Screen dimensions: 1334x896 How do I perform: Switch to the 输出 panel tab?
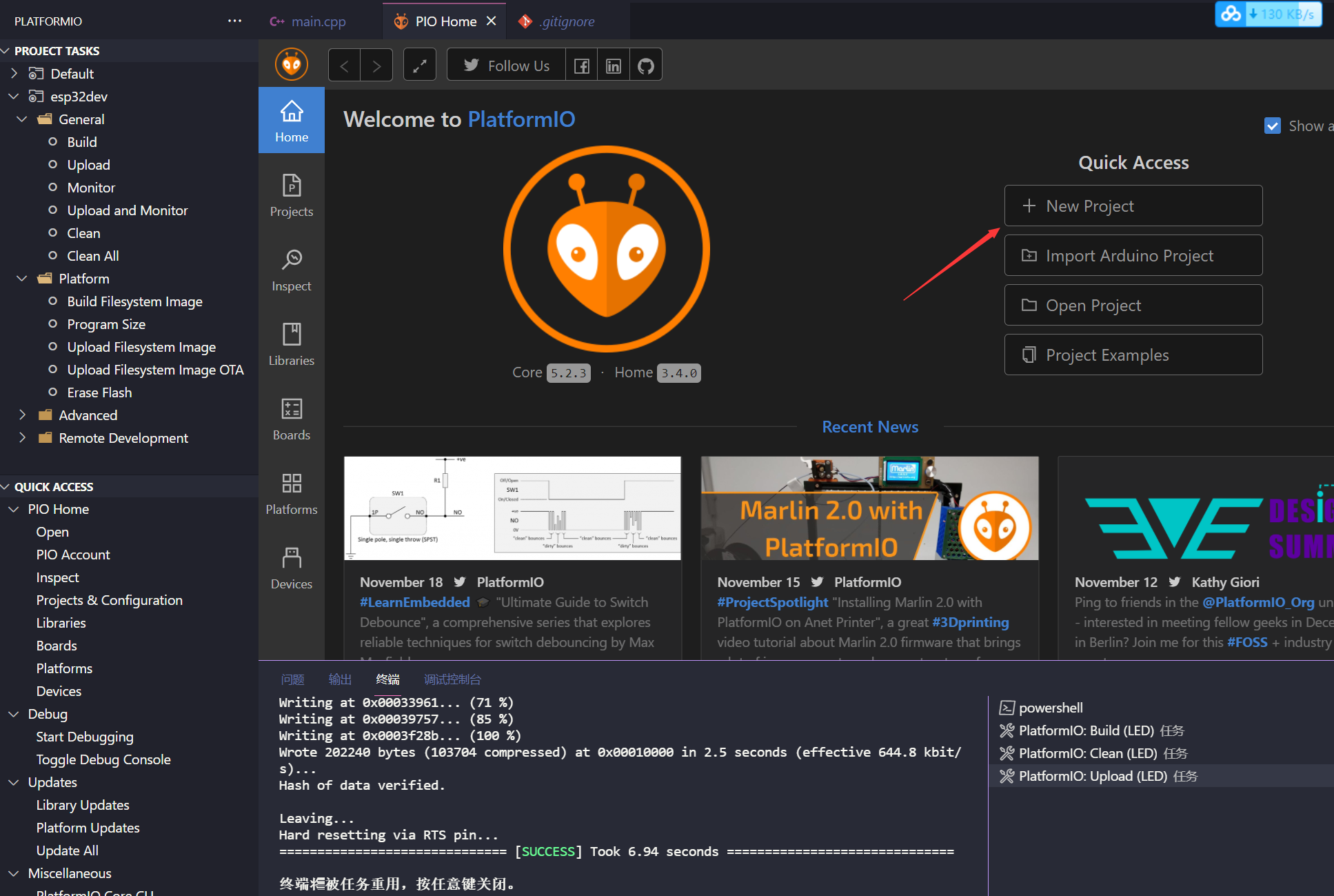point(339,679)
